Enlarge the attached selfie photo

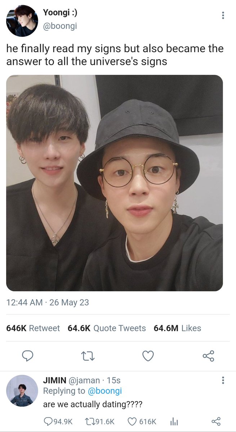pyautogui.click(x=114, y=183)
